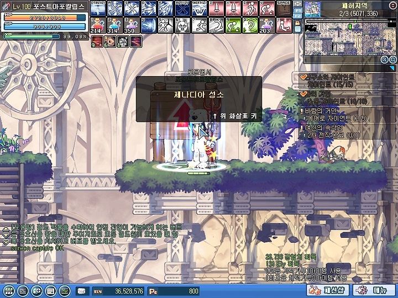
Task: Cast the blue wave skill in slot 4
Action: 149,25
